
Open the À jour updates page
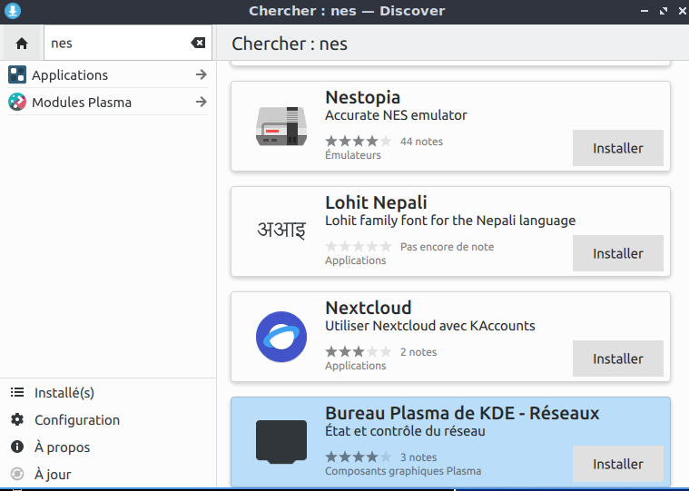52,475
